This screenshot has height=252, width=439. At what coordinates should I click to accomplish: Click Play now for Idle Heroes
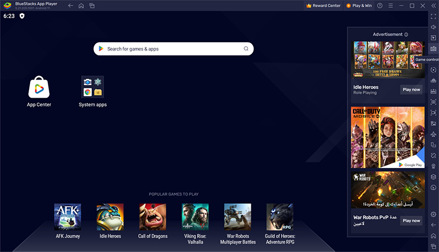pos(411,89)
